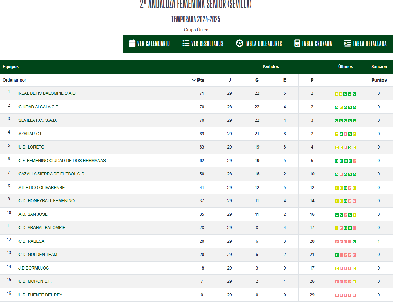The height and width of the screenshot is (303, 395).
Task: Open team ATLETICO OLIVARENSE
Action: coord(41,188)
